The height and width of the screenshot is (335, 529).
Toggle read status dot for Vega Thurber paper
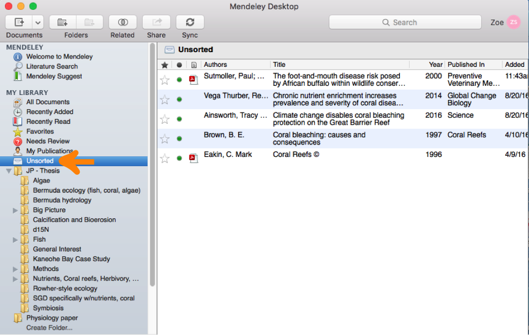[179, 99]
